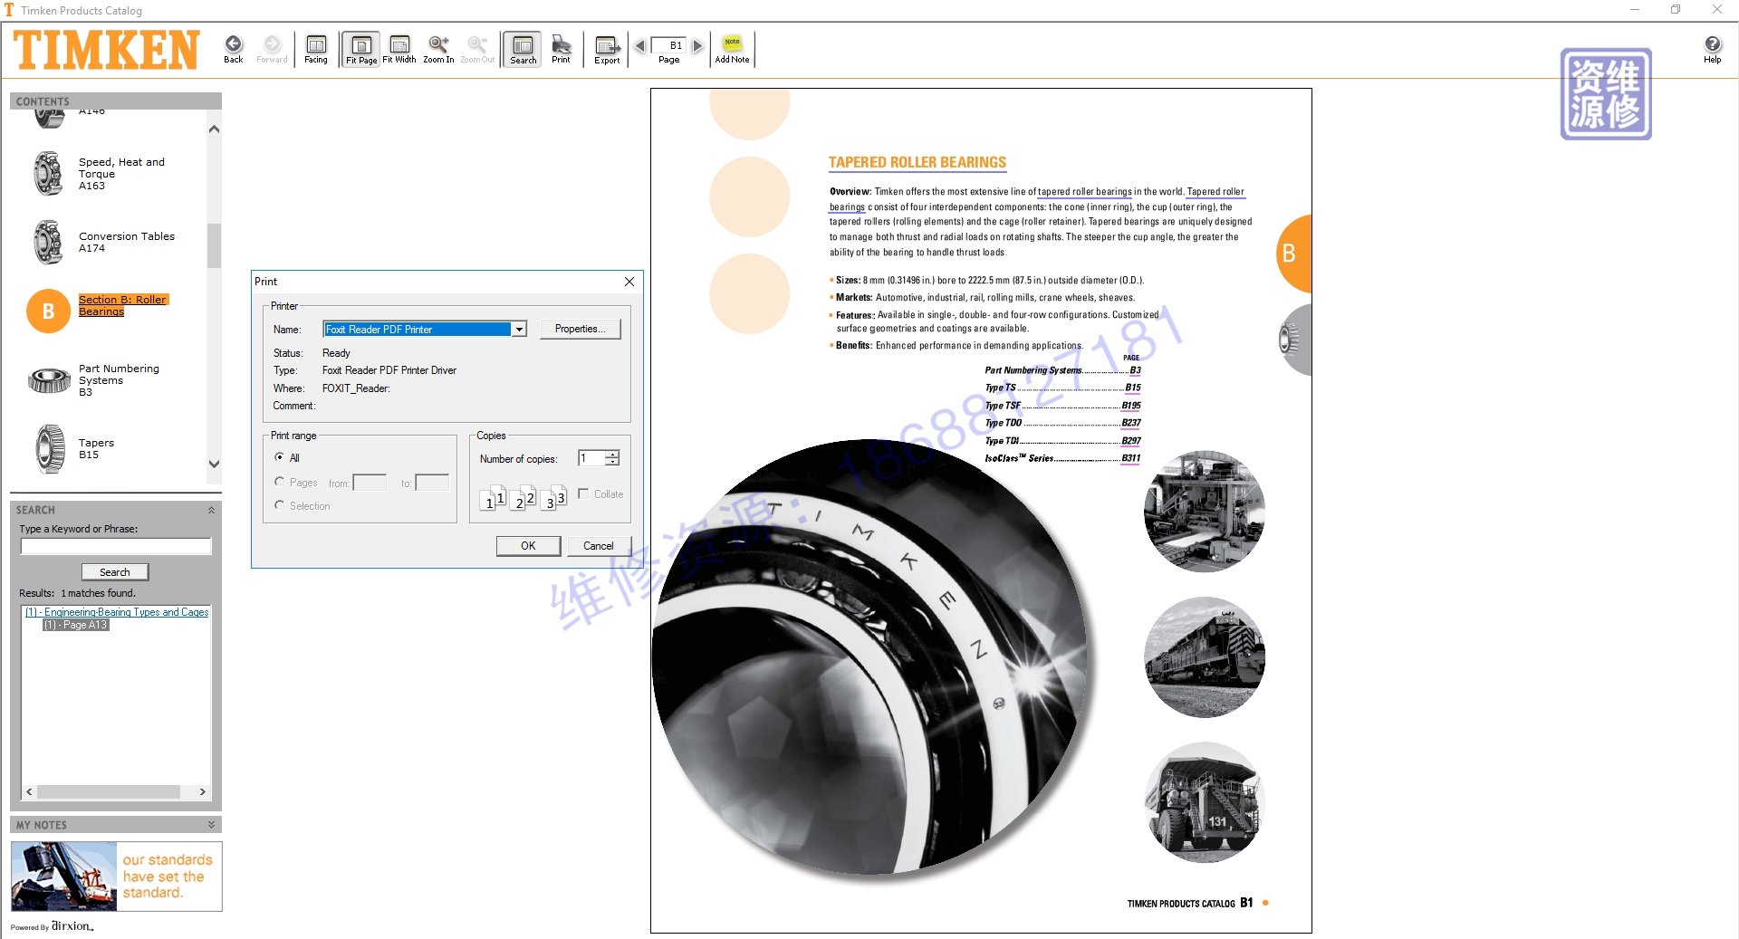The width and height of the screenshot is (1739, 939).
Task: Open the Export tool
Action: (607, 45)
